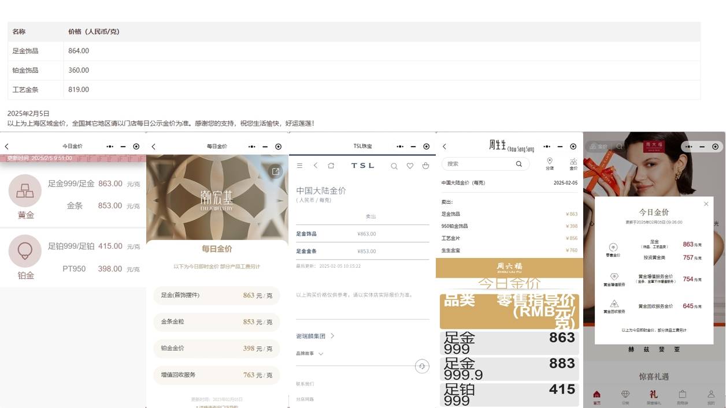Open TSL wishlist heart
Viewport: 726px width, 408px height.
point(410,166)
